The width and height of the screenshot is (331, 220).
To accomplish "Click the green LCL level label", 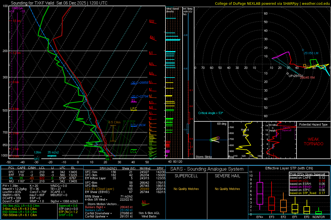I will (x=134, y=151).
